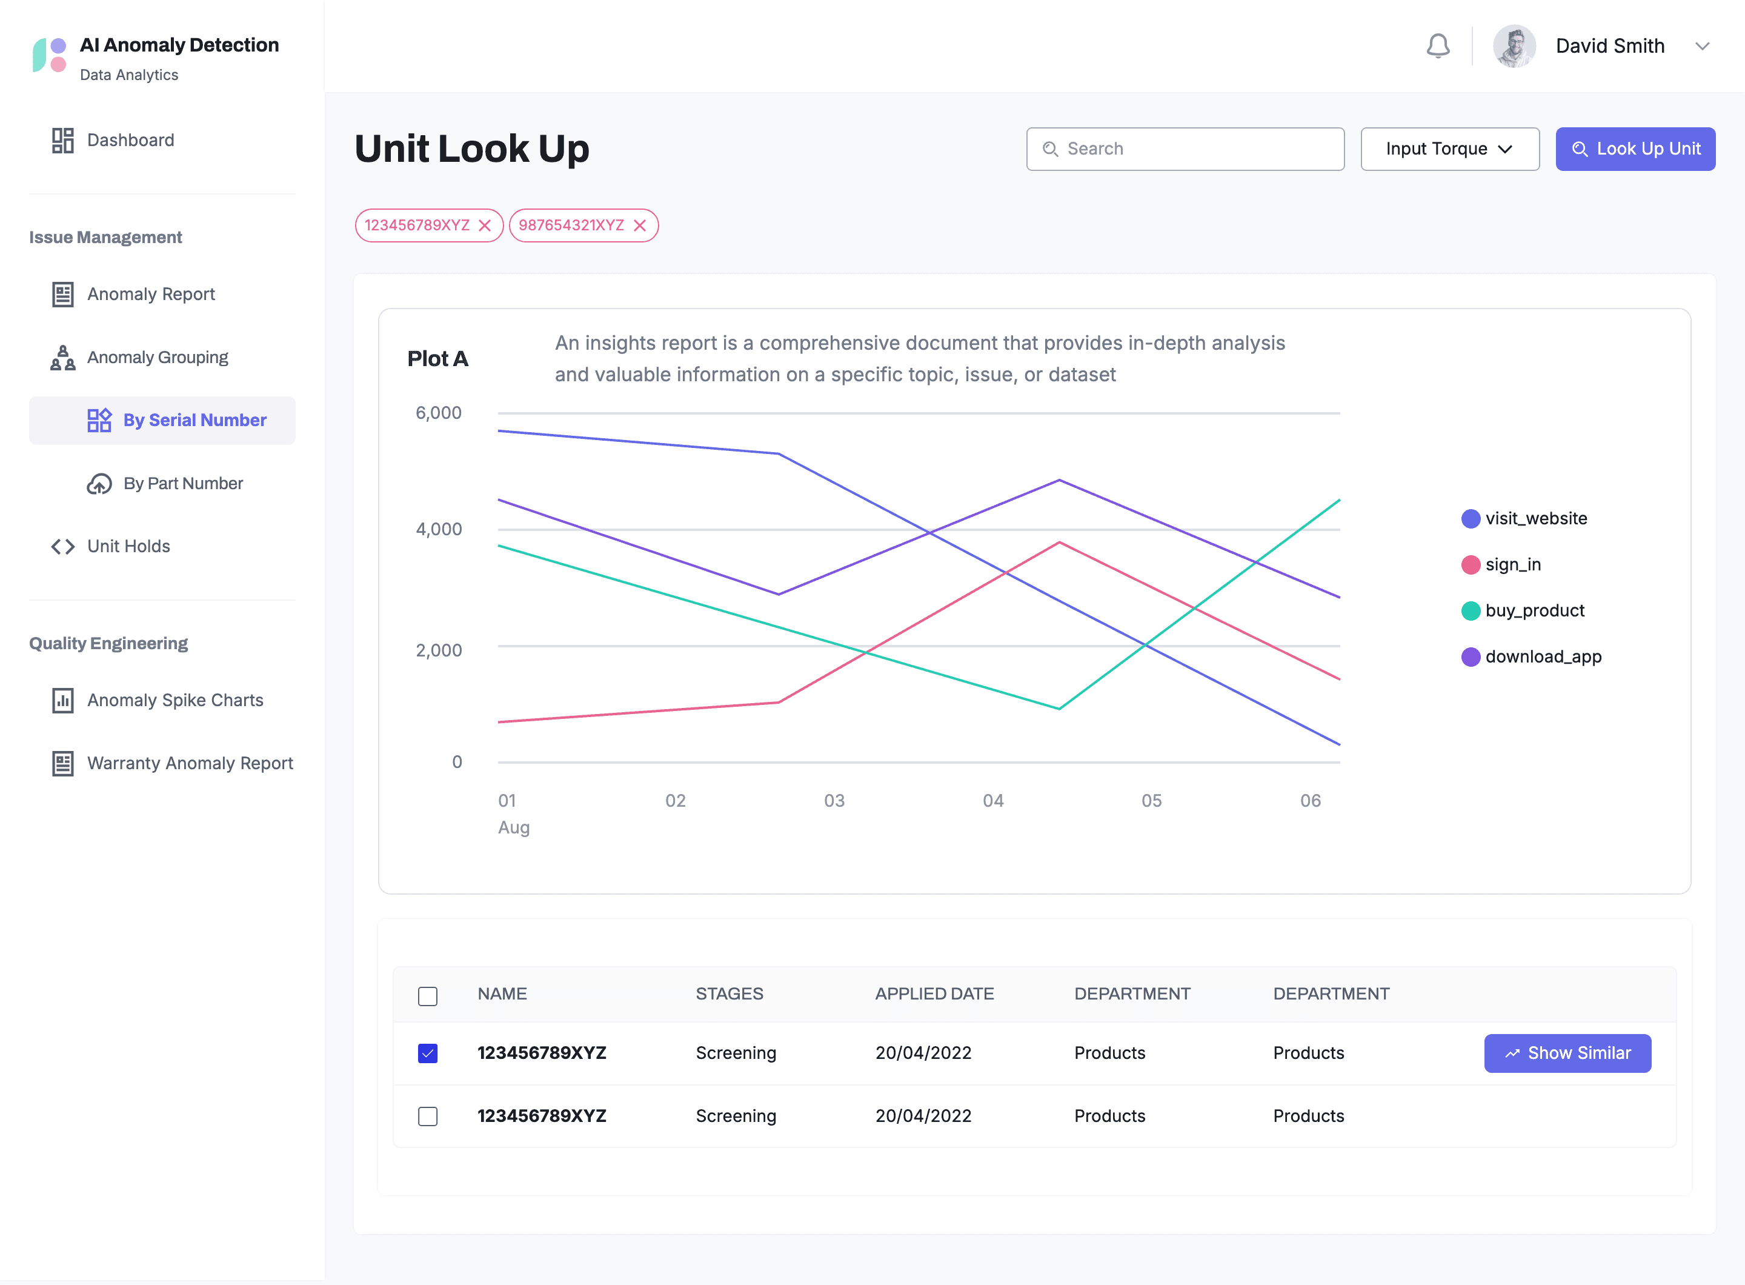1745x1285 pixels.
Task: Toggle the select-all checkbox in the table header
Action: [x=428, y=996]
